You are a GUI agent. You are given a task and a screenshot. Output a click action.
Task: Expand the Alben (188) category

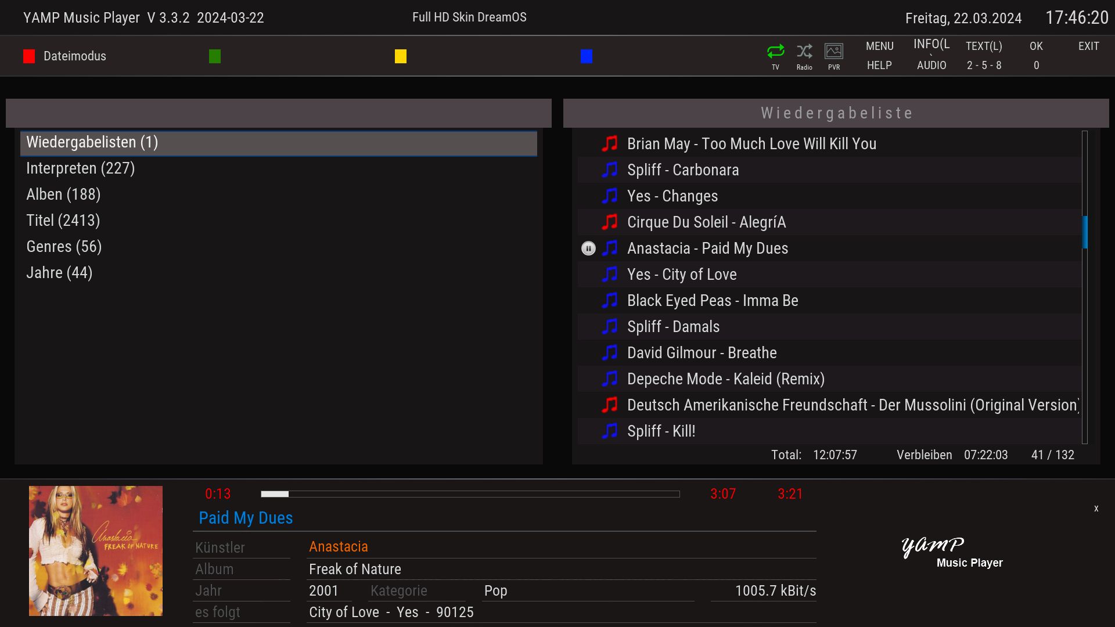[x=63, y=194]
